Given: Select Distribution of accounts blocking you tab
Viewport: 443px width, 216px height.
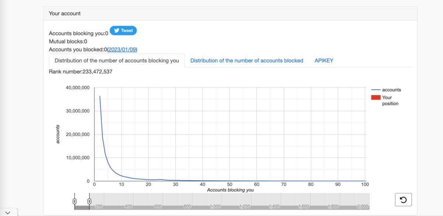Looking at the screenshot, I should point(117,61).
